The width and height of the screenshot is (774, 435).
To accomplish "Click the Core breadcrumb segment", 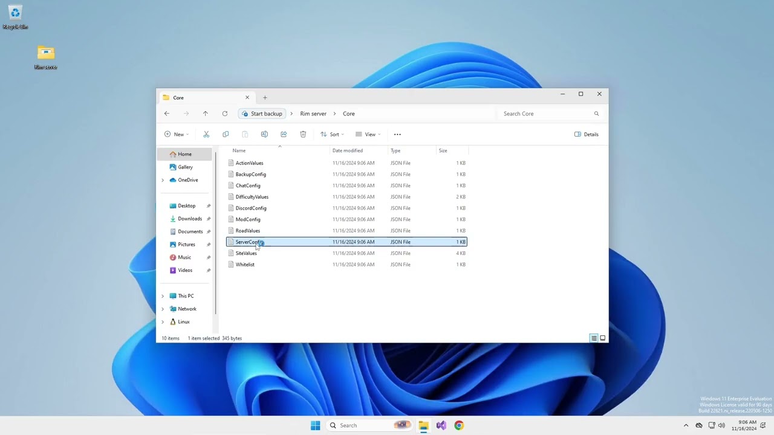I will (x=349, y=114).
